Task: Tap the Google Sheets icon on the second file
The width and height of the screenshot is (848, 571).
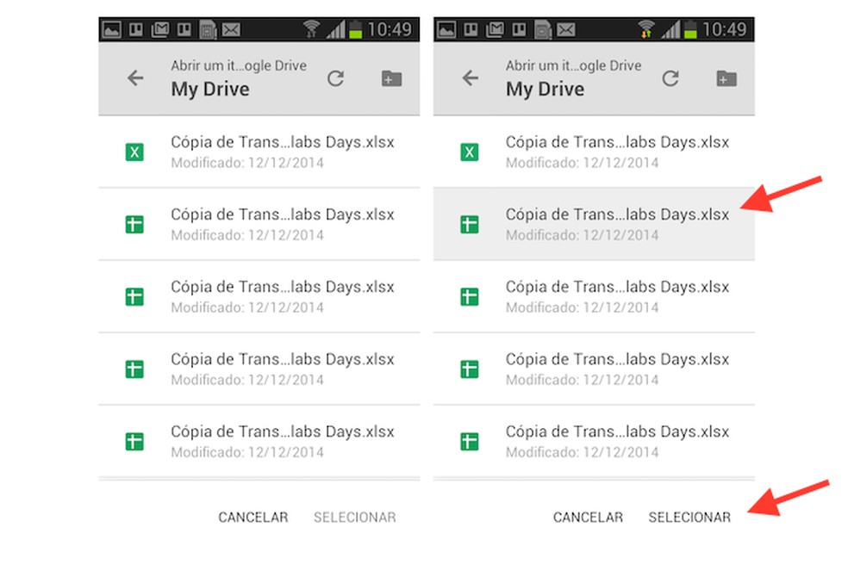Action: 134,224
